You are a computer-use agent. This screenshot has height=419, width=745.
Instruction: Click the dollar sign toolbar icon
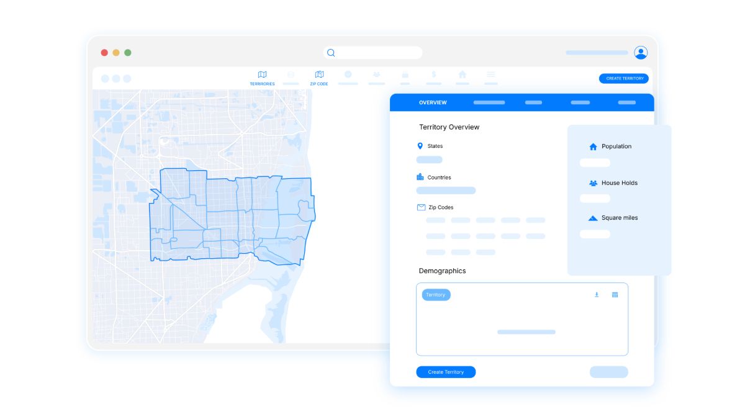(433, 74)
